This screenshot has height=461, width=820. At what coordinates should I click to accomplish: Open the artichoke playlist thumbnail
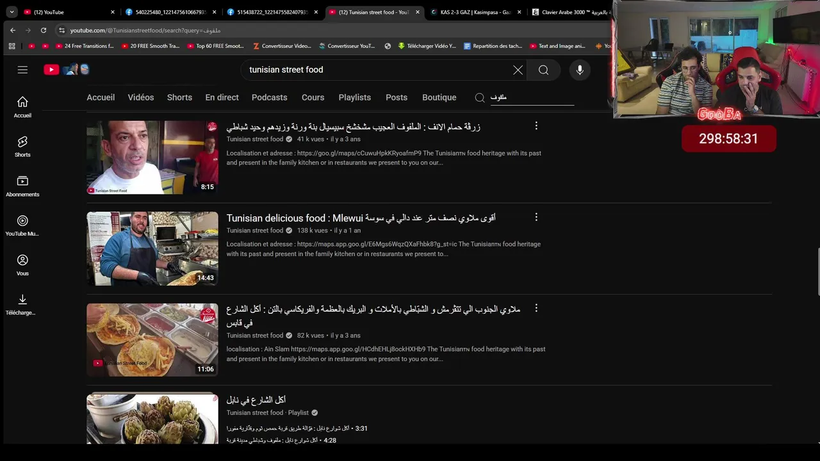coord(152,419)
